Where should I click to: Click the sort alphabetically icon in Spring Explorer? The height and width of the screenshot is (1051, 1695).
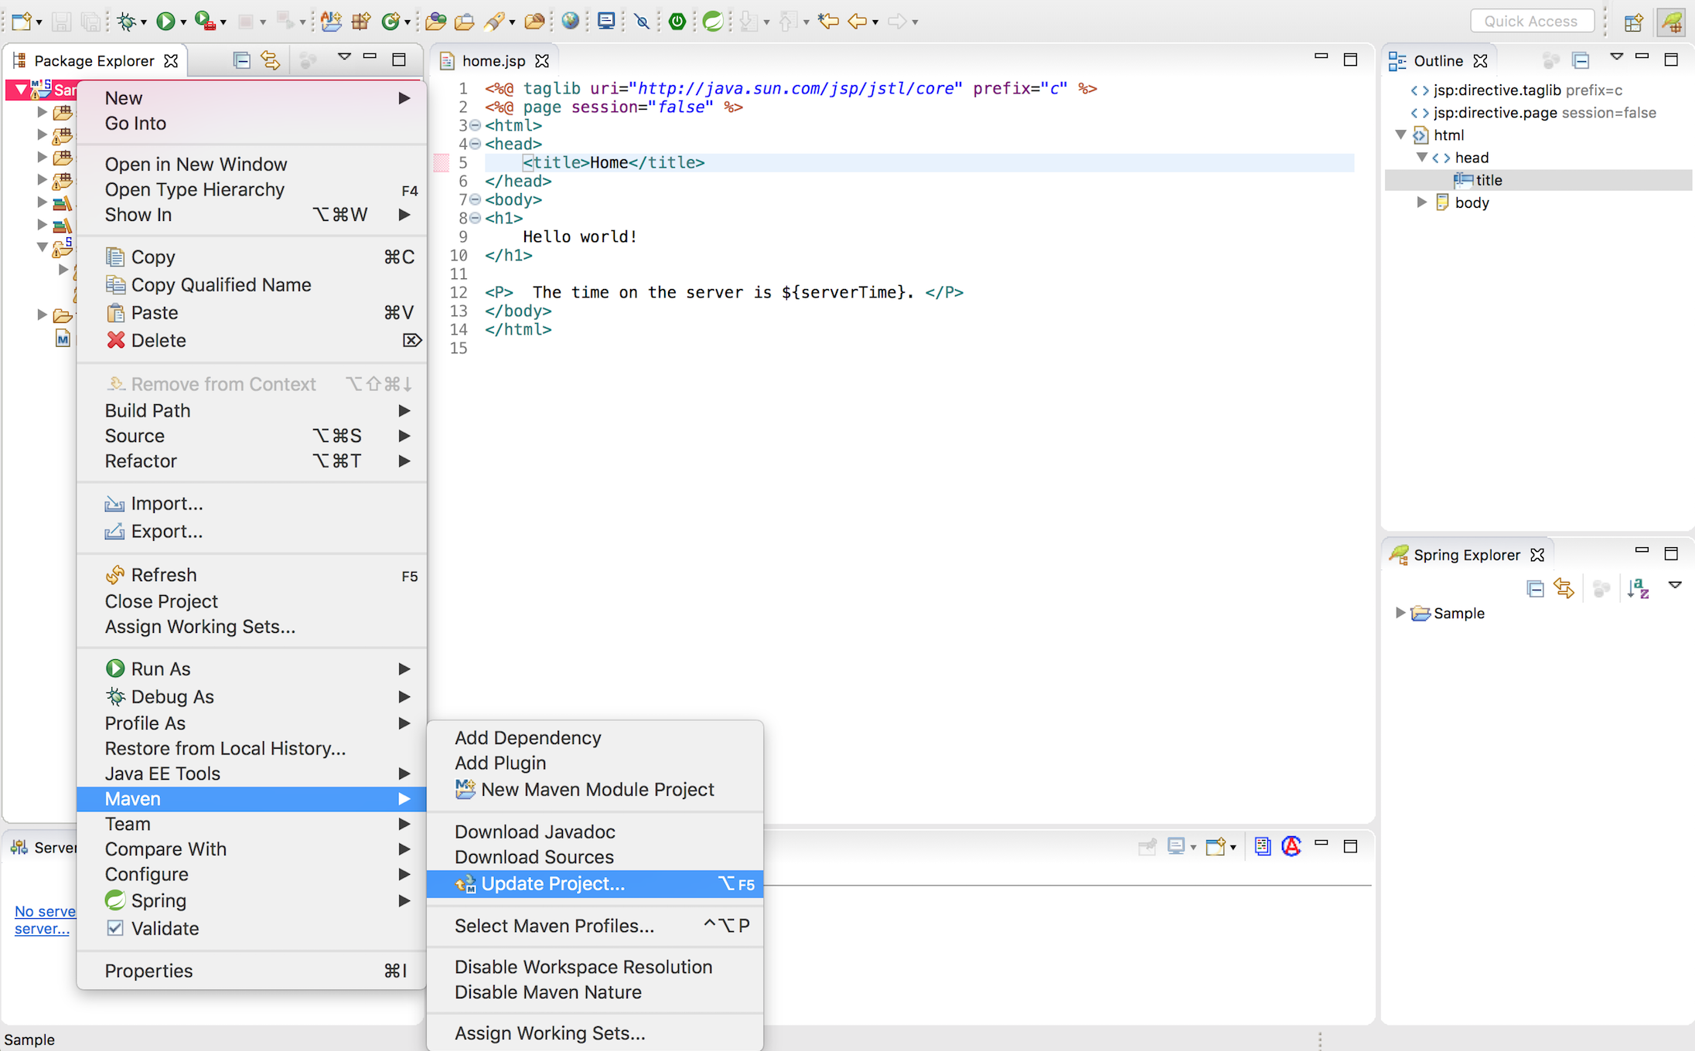click(x=1638, y=589)
